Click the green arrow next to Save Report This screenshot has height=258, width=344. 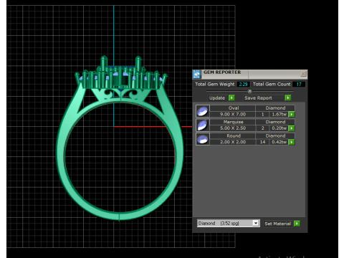(288, 97)
